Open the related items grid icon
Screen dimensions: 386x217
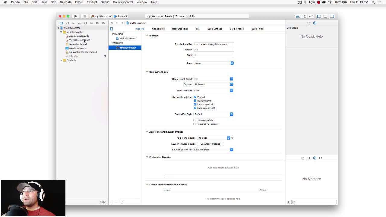(111, 23)
